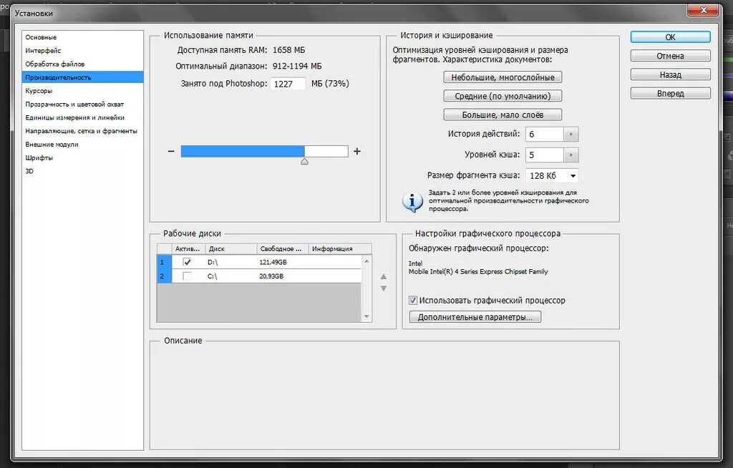Screen dimensions: 733x468
Task: Click the memory slider triangle handle
Action: tap(304, 162)
